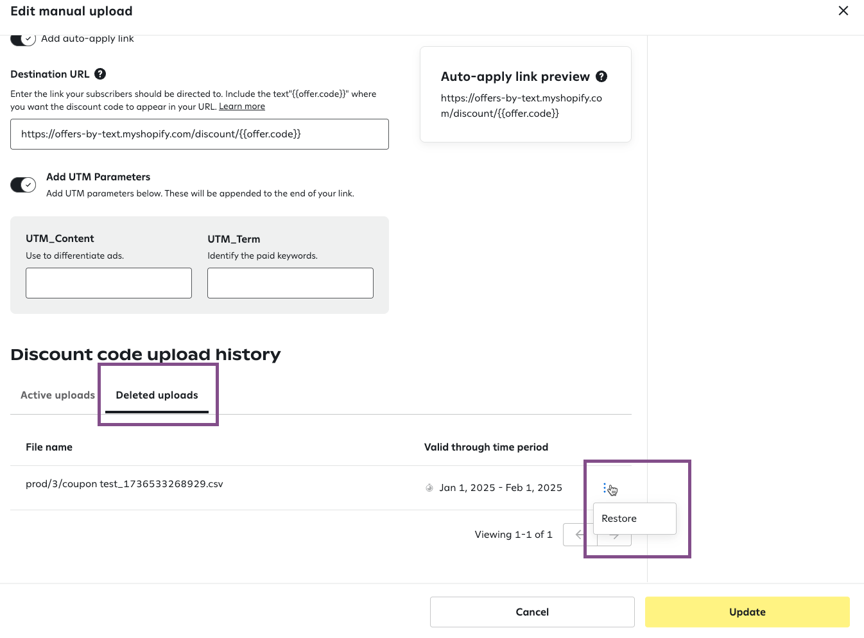
Task: Open the Learn more link
Action: pyautogui.click(x=242, y=107)
